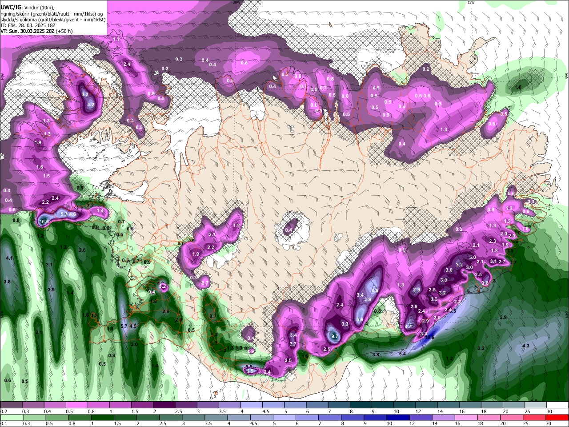Select the dark green swatch between 1 and 1.5
The width and height of the screenshot is (569, 427).
pyautogui.click(x=102, y=417)
